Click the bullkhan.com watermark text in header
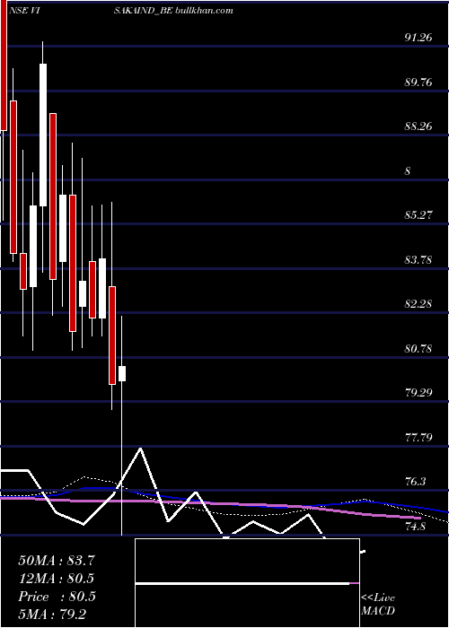 coord(204,11)
